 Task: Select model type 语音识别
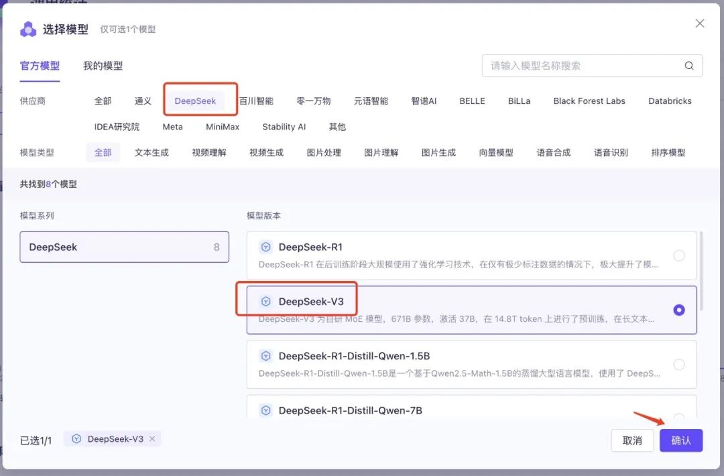tap(611, 152)
